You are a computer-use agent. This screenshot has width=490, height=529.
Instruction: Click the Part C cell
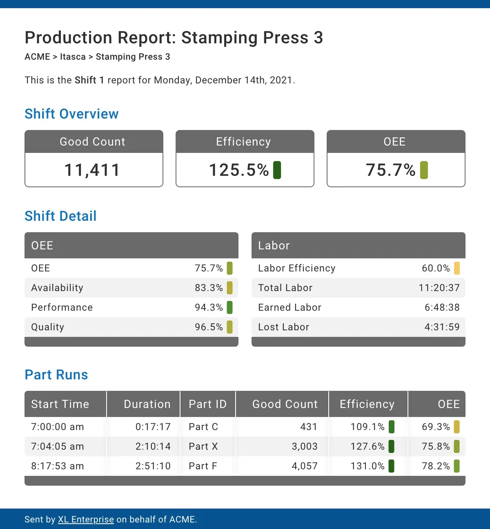pos(203,427)
